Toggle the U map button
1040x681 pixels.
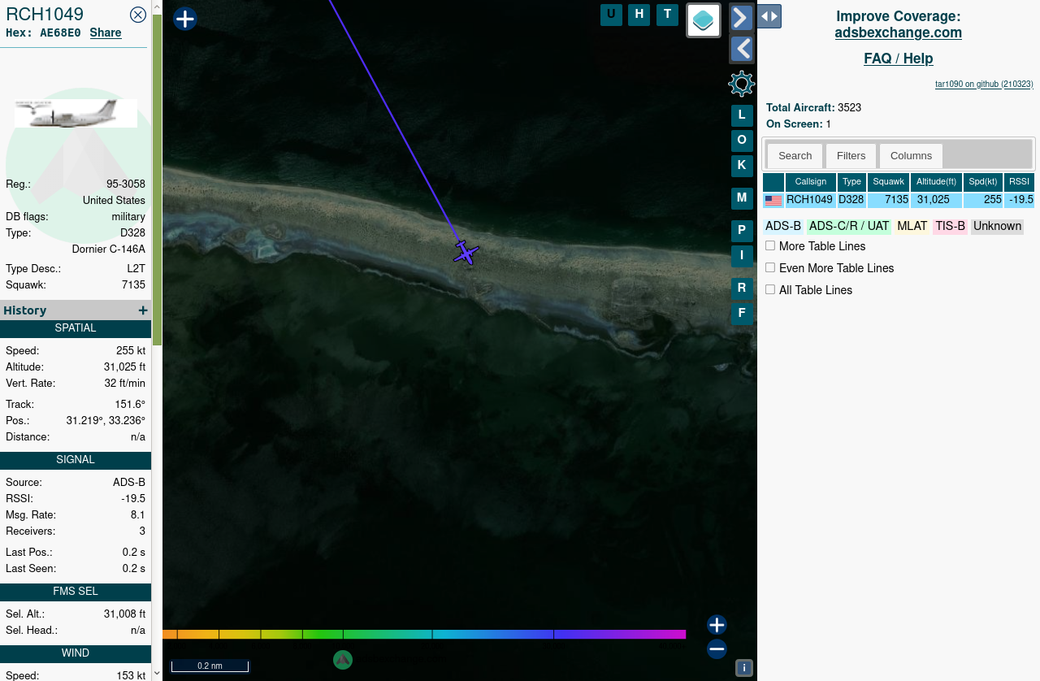coord(611,14)
